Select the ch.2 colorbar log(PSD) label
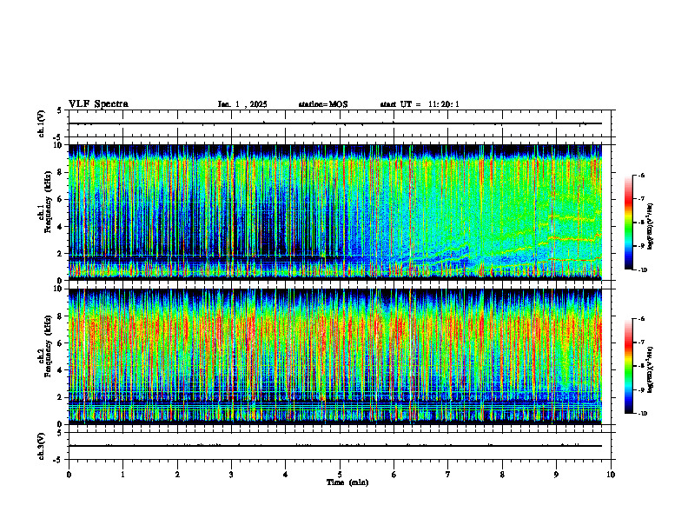 coord(650,369)
